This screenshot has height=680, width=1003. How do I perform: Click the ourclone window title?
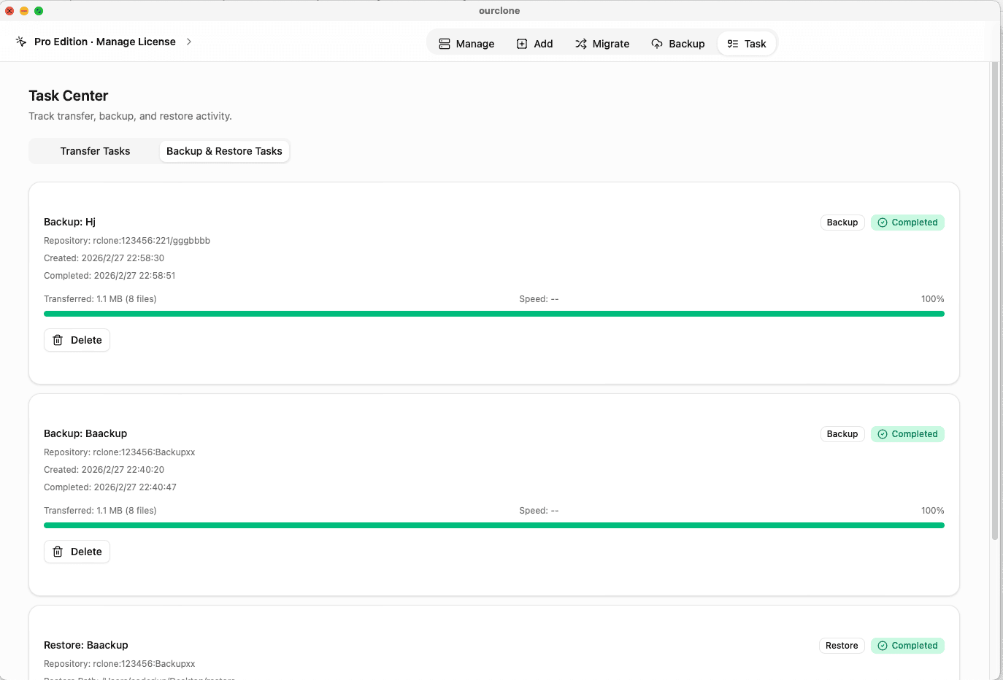tap(499, 10)
